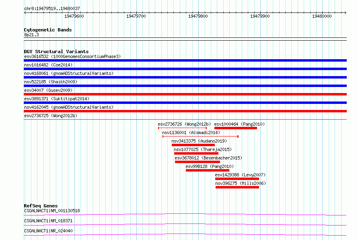Open the esv34007 (Gusev2009) label
The height and width of the screenshot is (240, 358).
coord(48,90)
